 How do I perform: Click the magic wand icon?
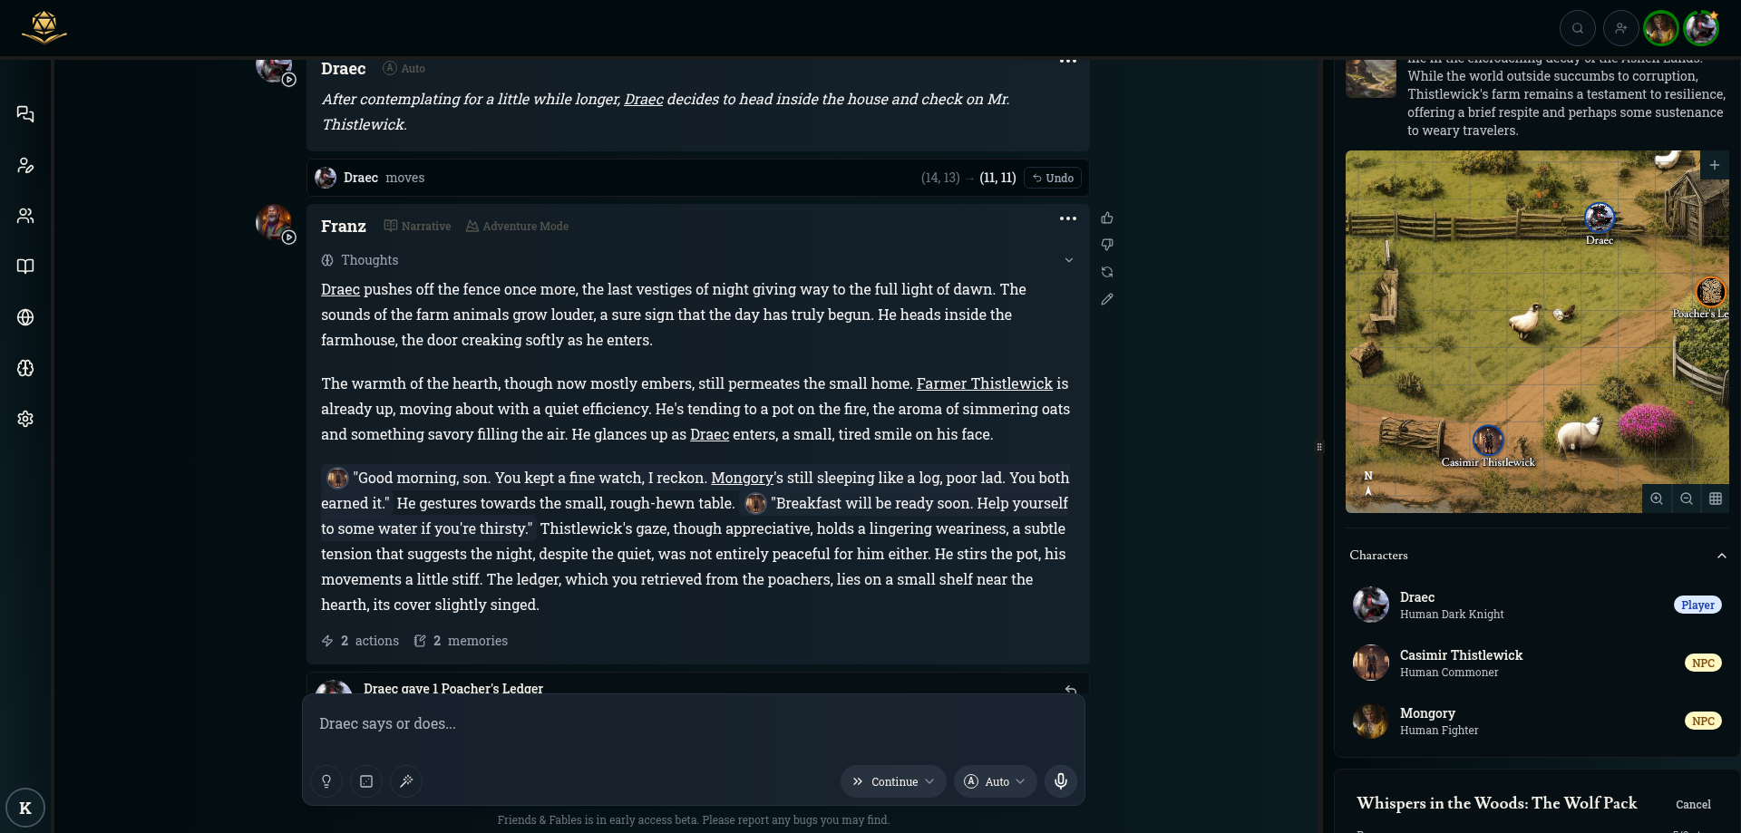coord(406,781)
